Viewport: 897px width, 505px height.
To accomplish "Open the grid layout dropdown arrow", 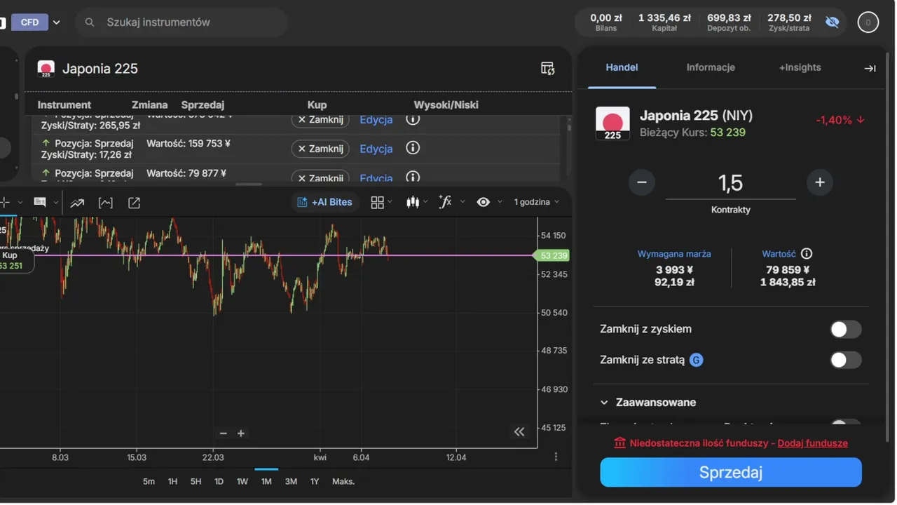I will [390, 202].
